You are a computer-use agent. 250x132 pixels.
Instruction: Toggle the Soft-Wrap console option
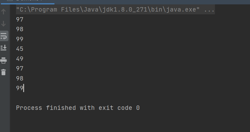pyautogui.click(x=4, y=36)
